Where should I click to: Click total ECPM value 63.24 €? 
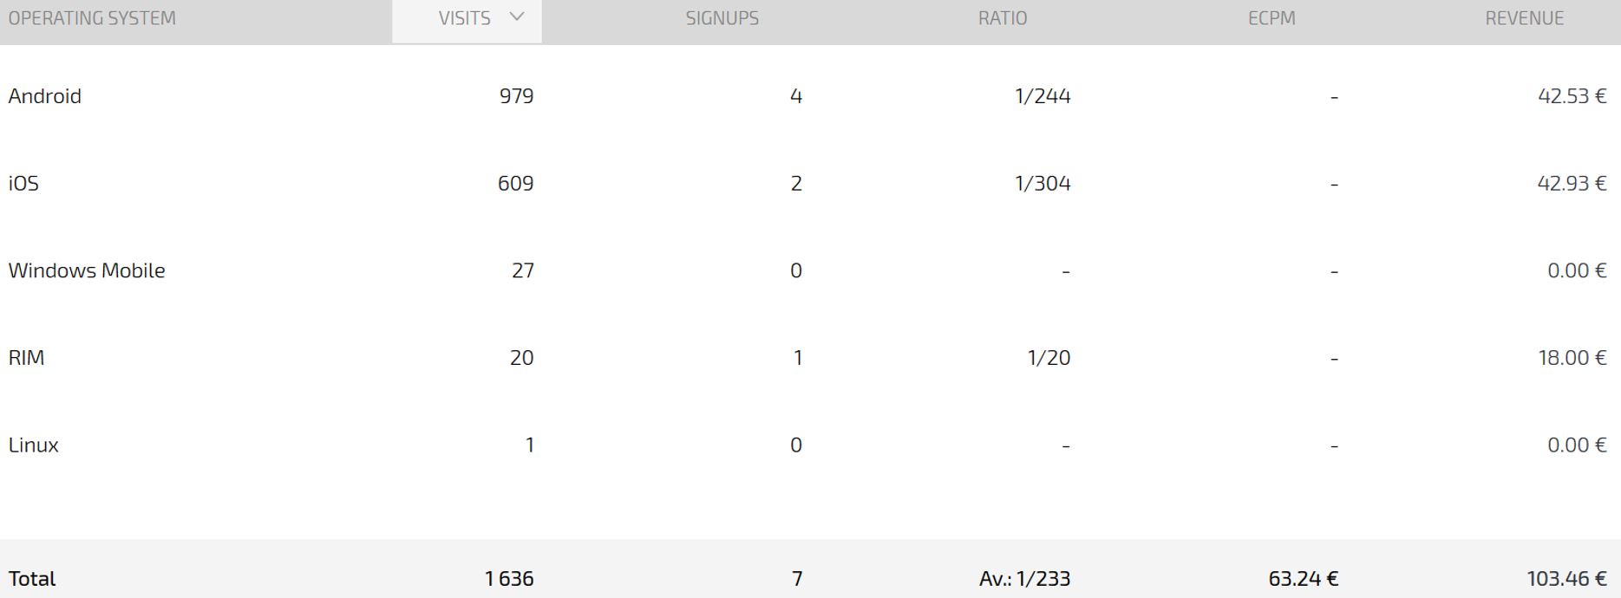pos(1303,579)
